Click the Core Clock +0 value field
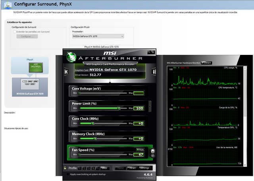 tap(139, 123)
